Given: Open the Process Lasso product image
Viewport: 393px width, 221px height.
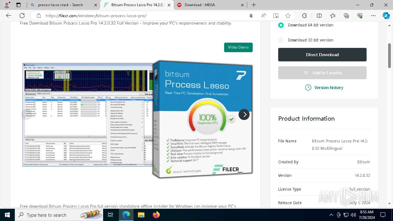Looking at the screenshot, I should pos(138,119).
